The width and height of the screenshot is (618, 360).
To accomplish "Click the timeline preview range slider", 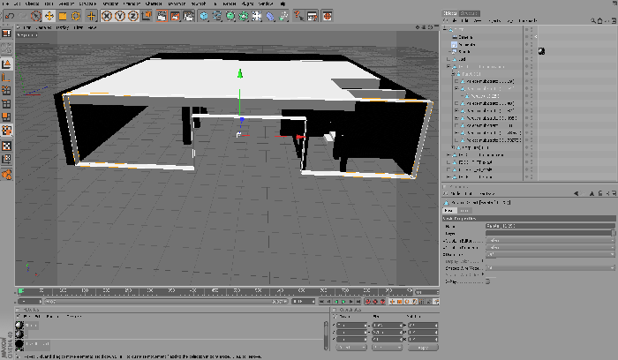I will click(166, 301).
